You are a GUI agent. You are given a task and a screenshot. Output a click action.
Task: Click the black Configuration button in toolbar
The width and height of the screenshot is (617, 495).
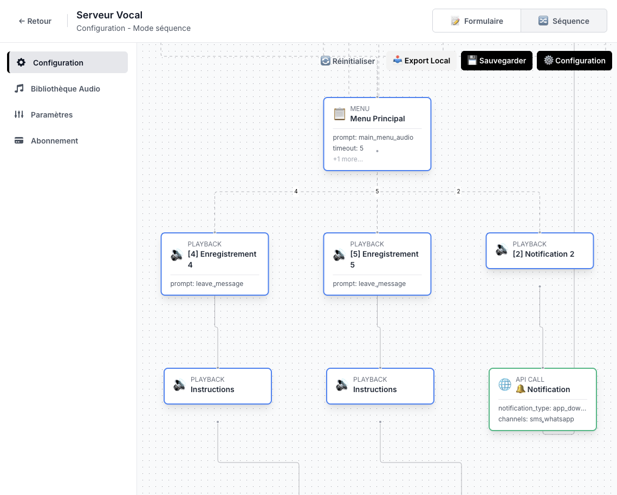(574, 61)
